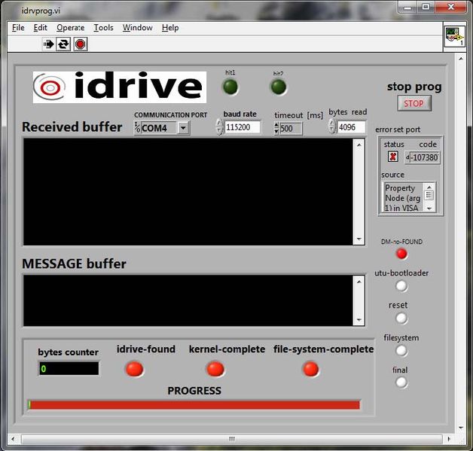Open the COM4 communication port dropdown

pos(182,128)
